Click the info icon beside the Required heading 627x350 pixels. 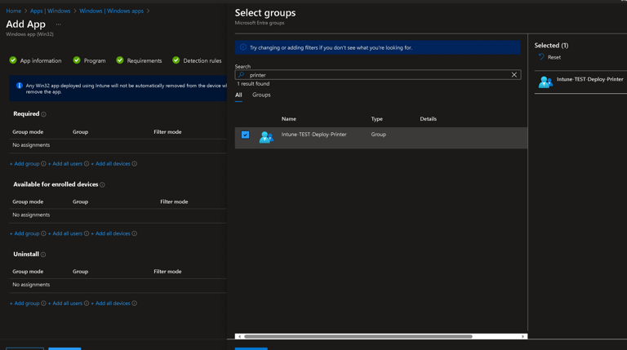44,114
